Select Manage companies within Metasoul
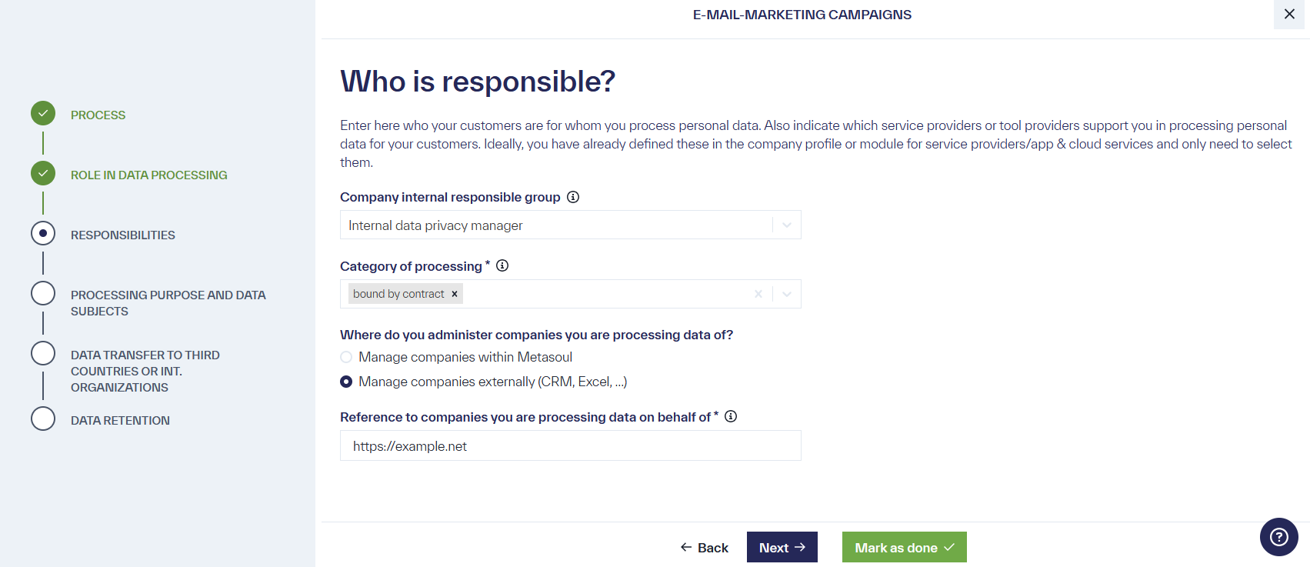This screenshot has height=567, width=1310. (345, 357)
